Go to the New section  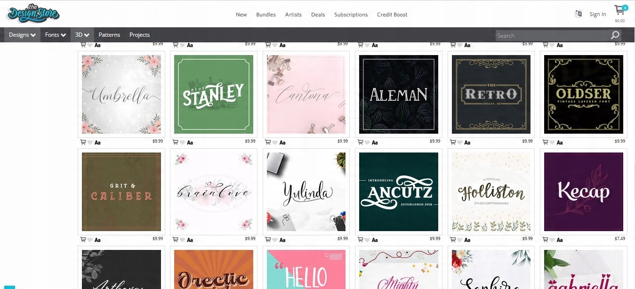coord(241,15)
